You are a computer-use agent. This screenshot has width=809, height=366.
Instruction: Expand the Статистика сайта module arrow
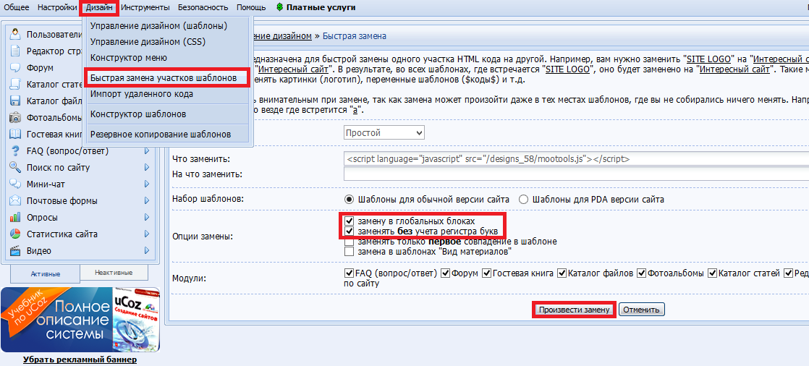[x=147, y=234]
